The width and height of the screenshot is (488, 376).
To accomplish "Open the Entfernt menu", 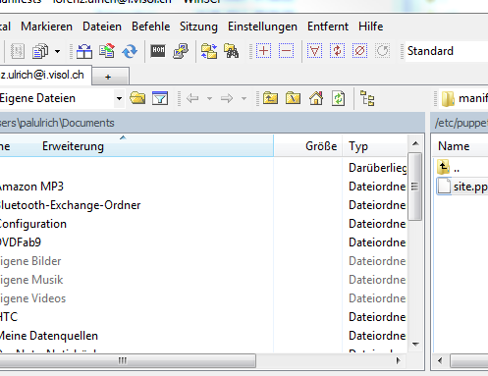I will coord(328,27).
